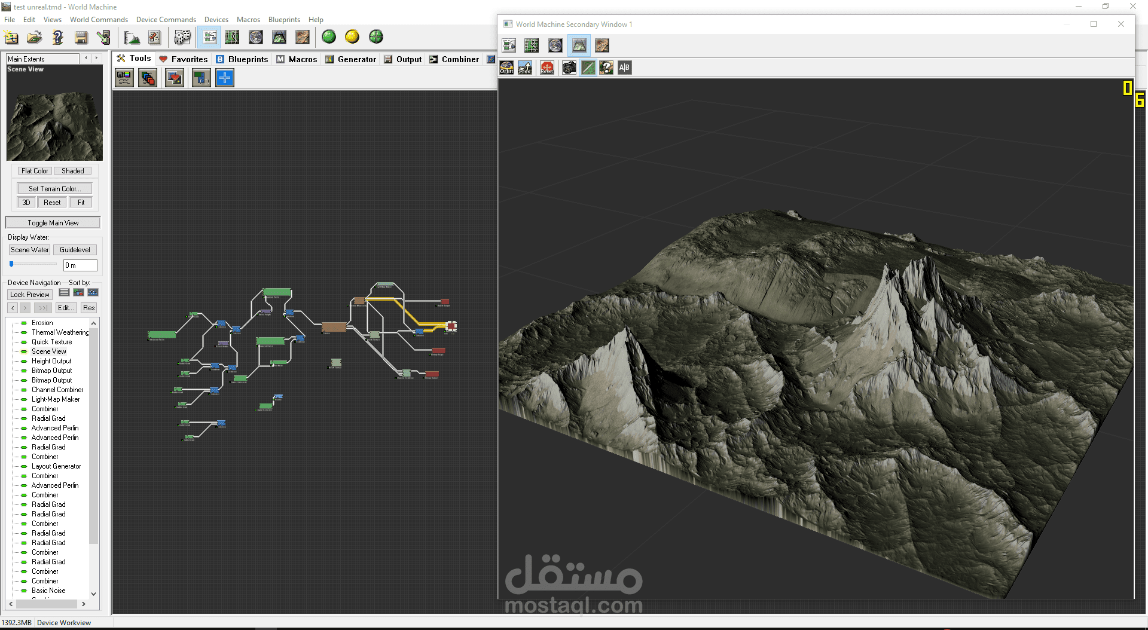The height and width of the screenshot is (630, 1148).
Task: Click the Edit... device button
Action: pyautogui.click(x=66, y=308)
